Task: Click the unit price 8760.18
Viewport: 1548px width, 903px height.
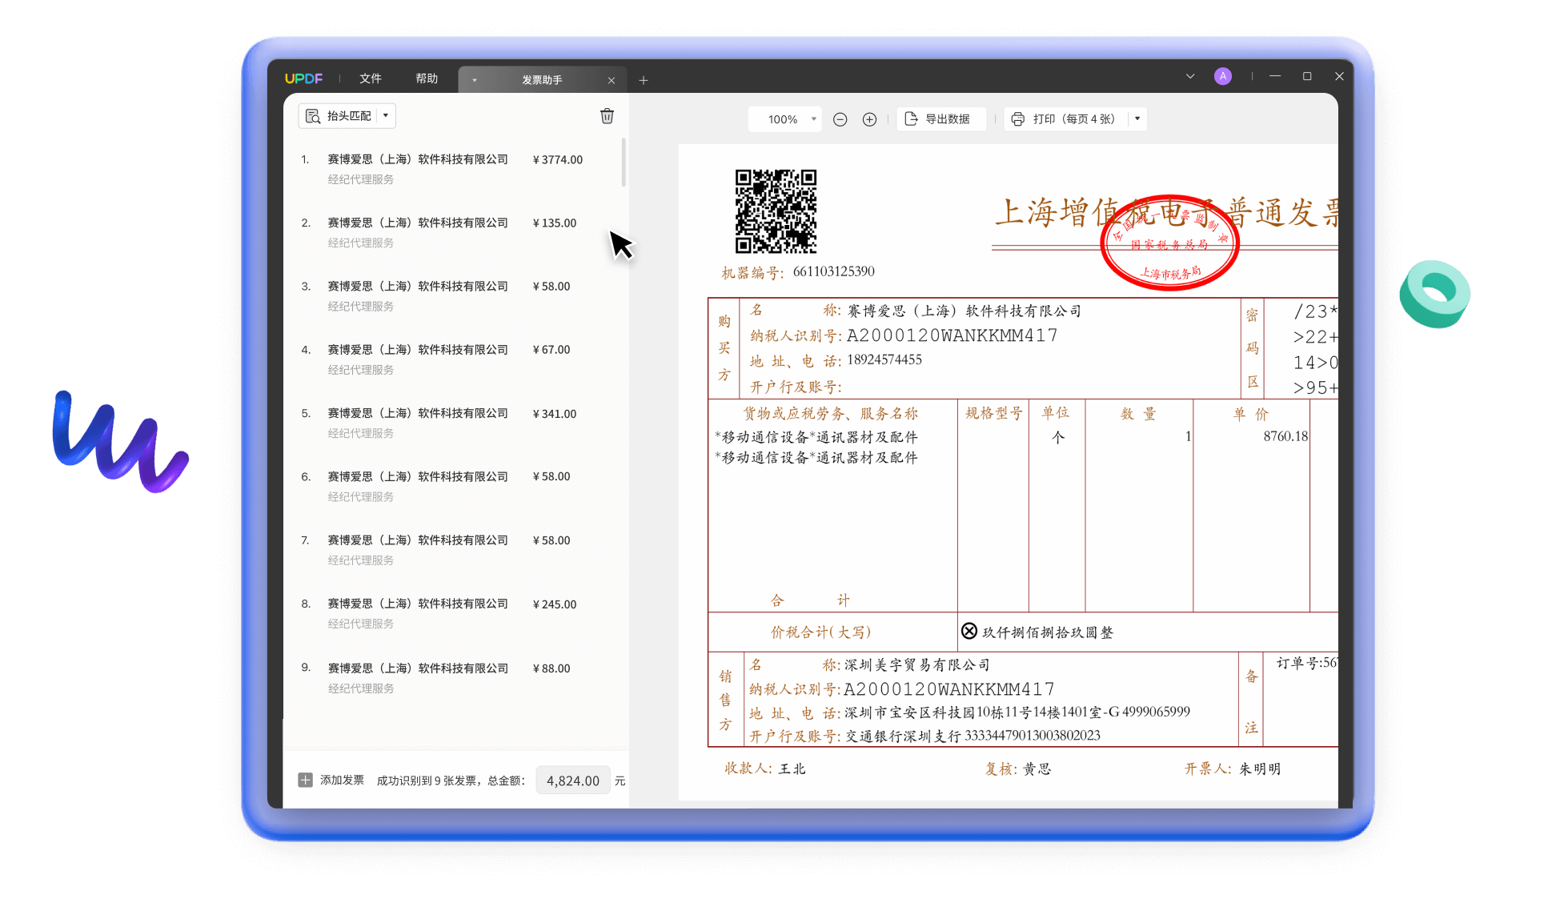Action: 1285,436
